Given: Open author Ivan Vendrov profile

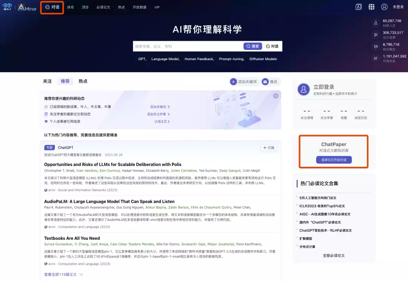Looking at the screenshot, I should (87, 171).
